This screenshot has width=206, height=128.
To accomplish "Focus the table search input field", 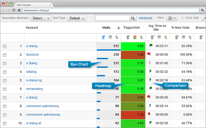I will coord(112,18).
